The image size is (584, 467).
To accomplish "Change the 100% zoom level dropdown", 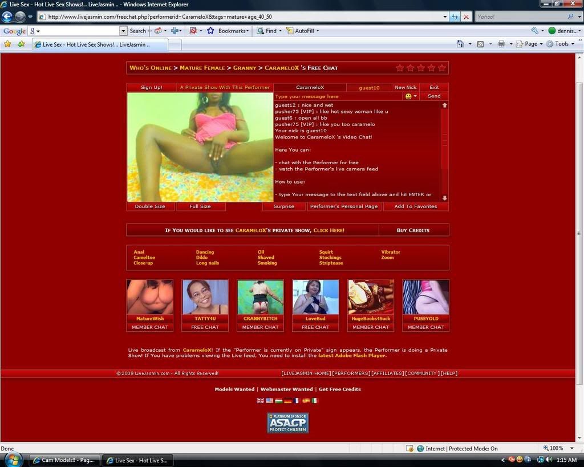I will (557, 448).
